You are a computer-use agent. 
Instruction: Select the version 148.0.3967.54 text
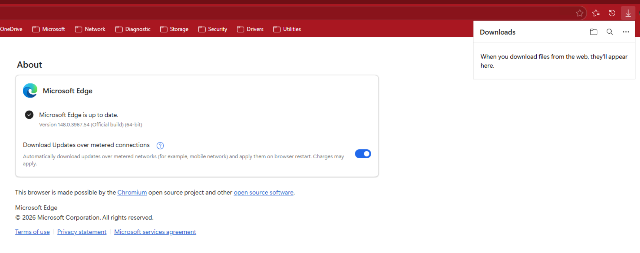tap(91, 125)
